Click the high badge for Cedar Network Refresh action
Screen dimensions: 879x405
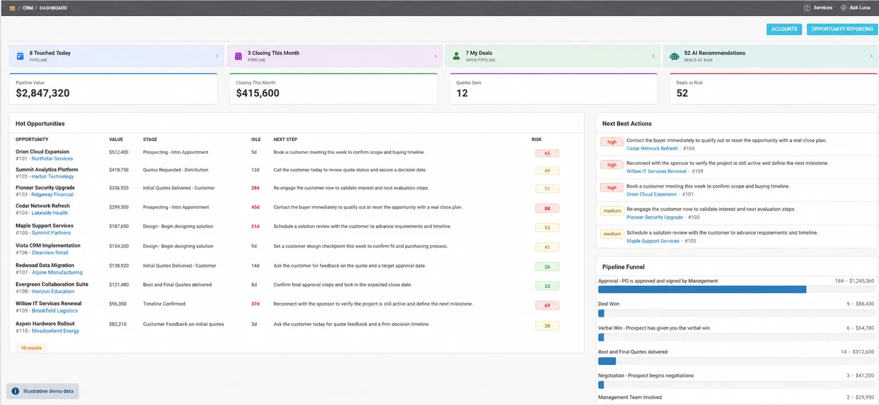[612, 142]
